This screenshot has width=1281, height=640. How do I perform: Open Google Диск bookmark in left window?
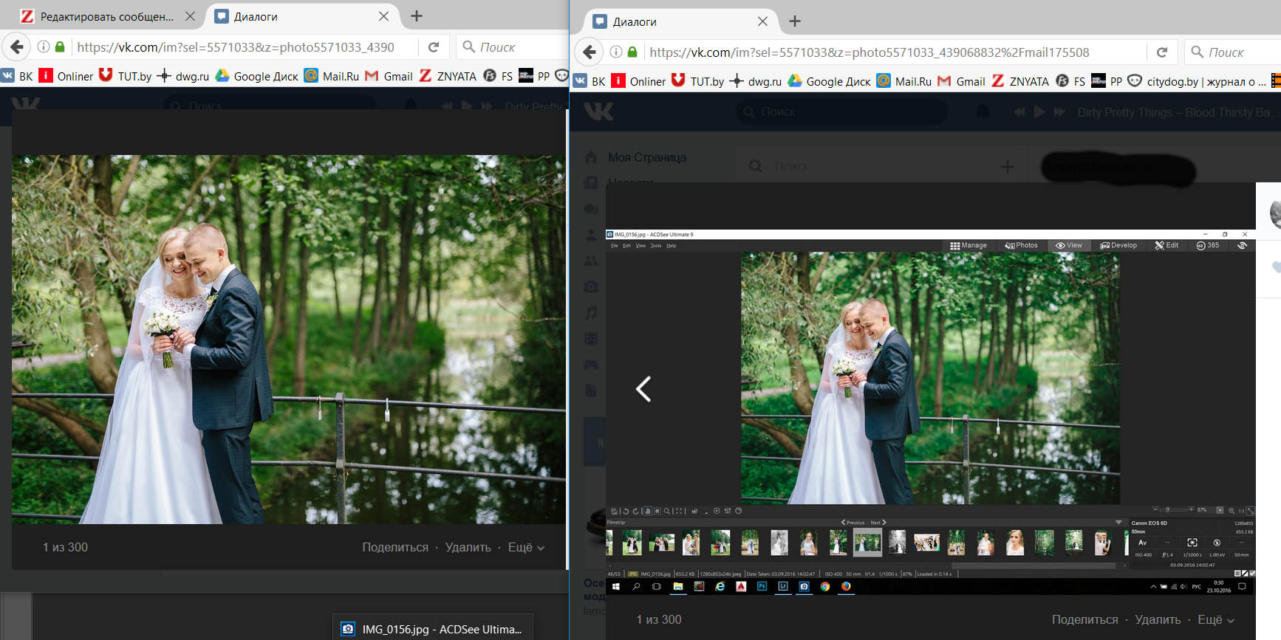(256, 76)
